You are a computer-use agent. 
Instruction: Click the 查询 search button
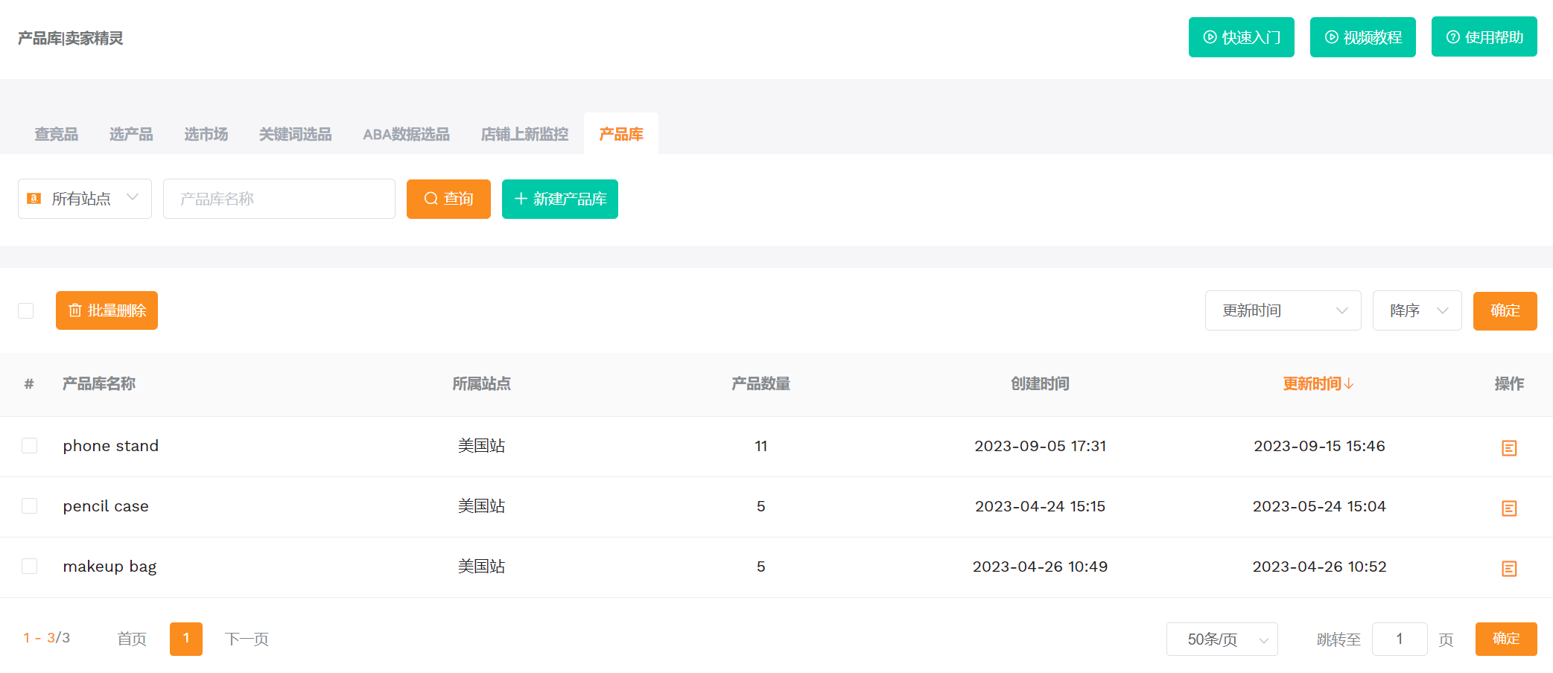(x=448, y=199)
